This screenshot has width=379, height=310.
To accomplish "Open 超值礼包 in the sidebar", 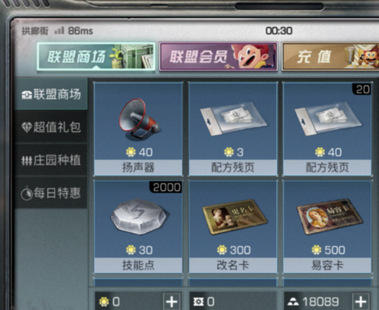I will pyautogui.click(x=51, y=127).
